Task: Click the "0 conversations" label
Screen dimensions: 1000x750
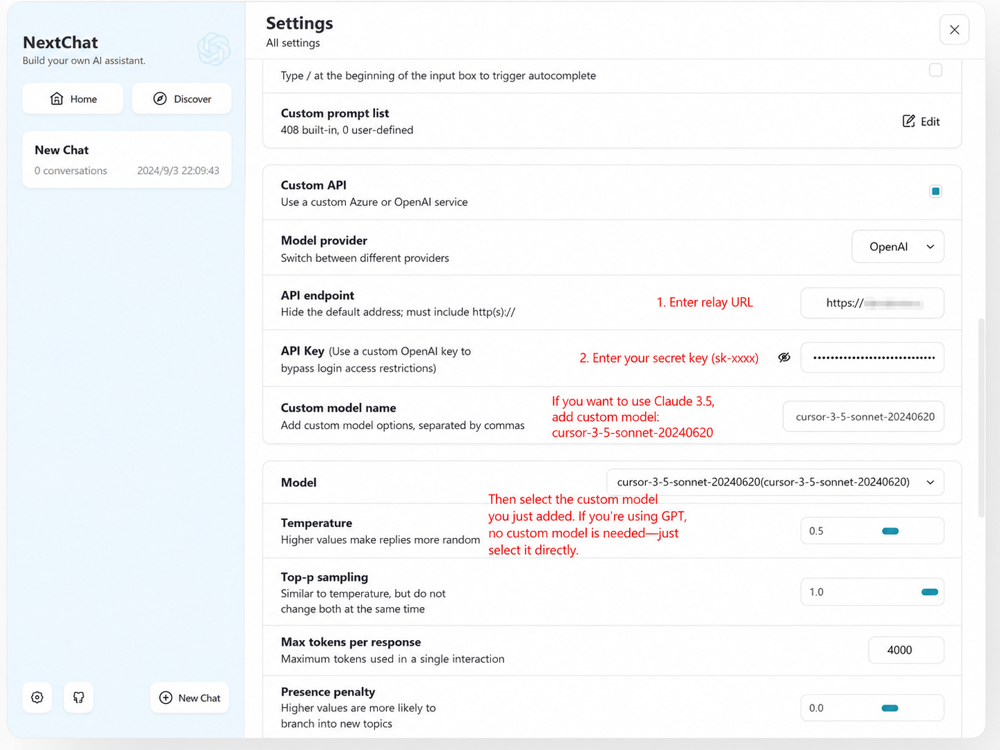Action: (71, 171)
